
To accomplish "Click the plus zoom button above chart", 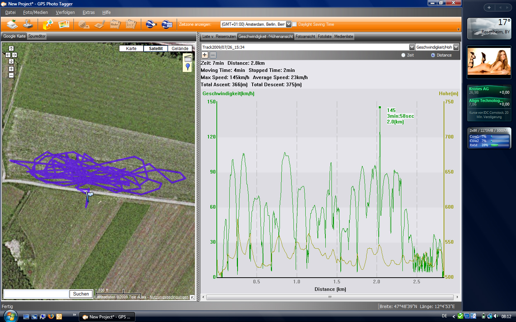I will click(x=205, y=55).
